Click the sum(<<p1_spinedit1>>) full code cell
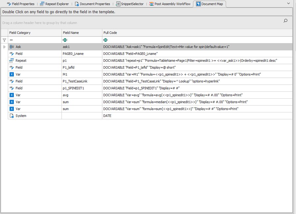The height and width of the screenshot is (214, 296). click(197, 109)
